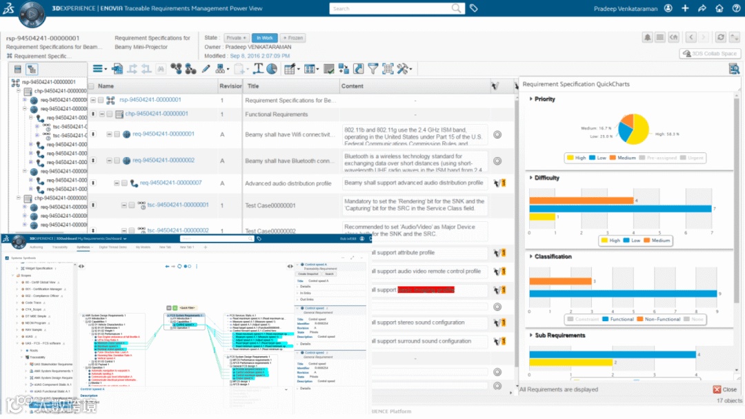Promote state to Frozen
Image resolution: width=745 pixels, height=419 pixels.
[x=292, y=38]
